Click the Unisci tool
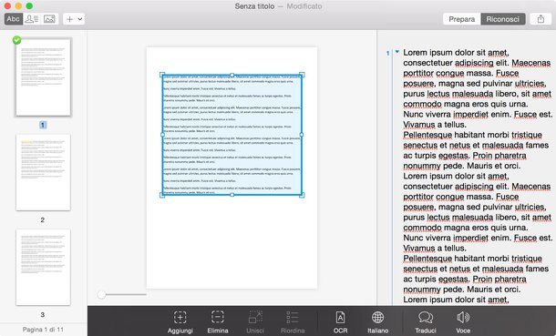 coord(255,322)
